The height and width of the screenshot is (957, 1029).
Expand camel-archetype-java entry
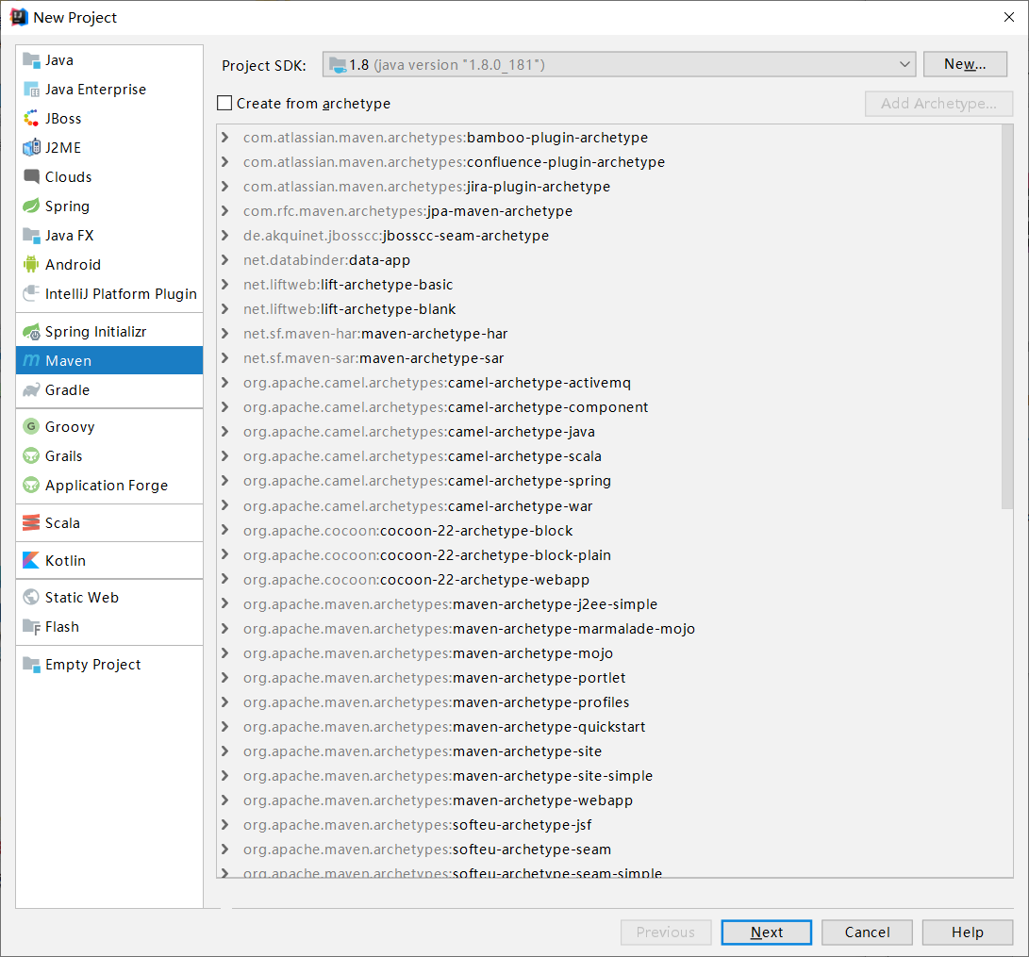coord(225,432)
